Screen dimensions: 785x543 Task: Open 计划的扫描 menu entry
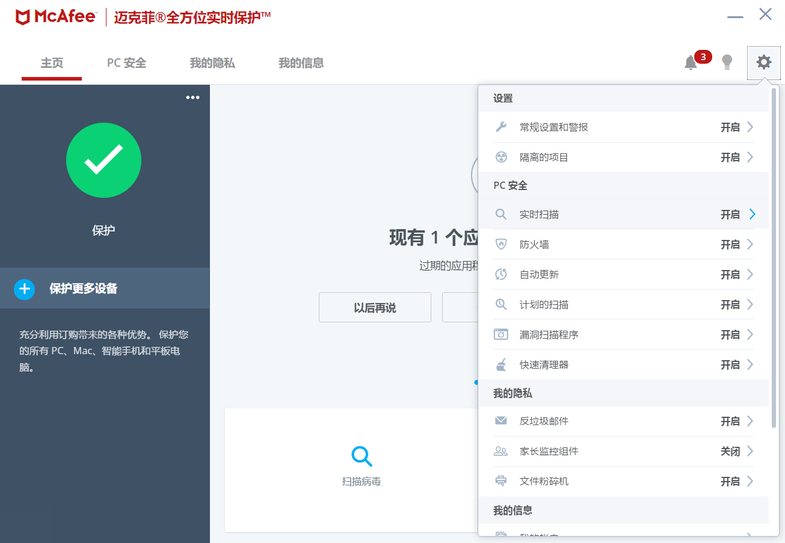coord(624,304)
